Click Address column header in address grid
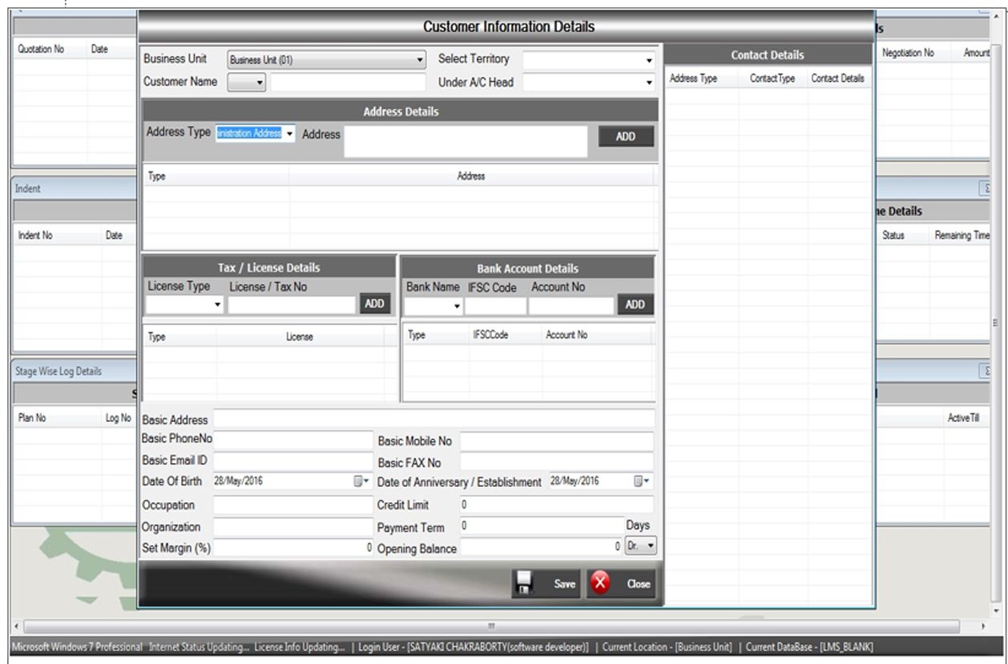Image resolution: width=1008 pixels, height=664 pixels. [x=471, y=175]
